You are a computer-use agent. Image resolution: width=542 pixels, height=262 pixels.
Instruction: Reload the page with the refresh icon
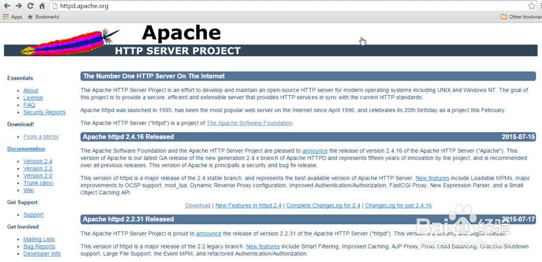[x=30, y=6]
